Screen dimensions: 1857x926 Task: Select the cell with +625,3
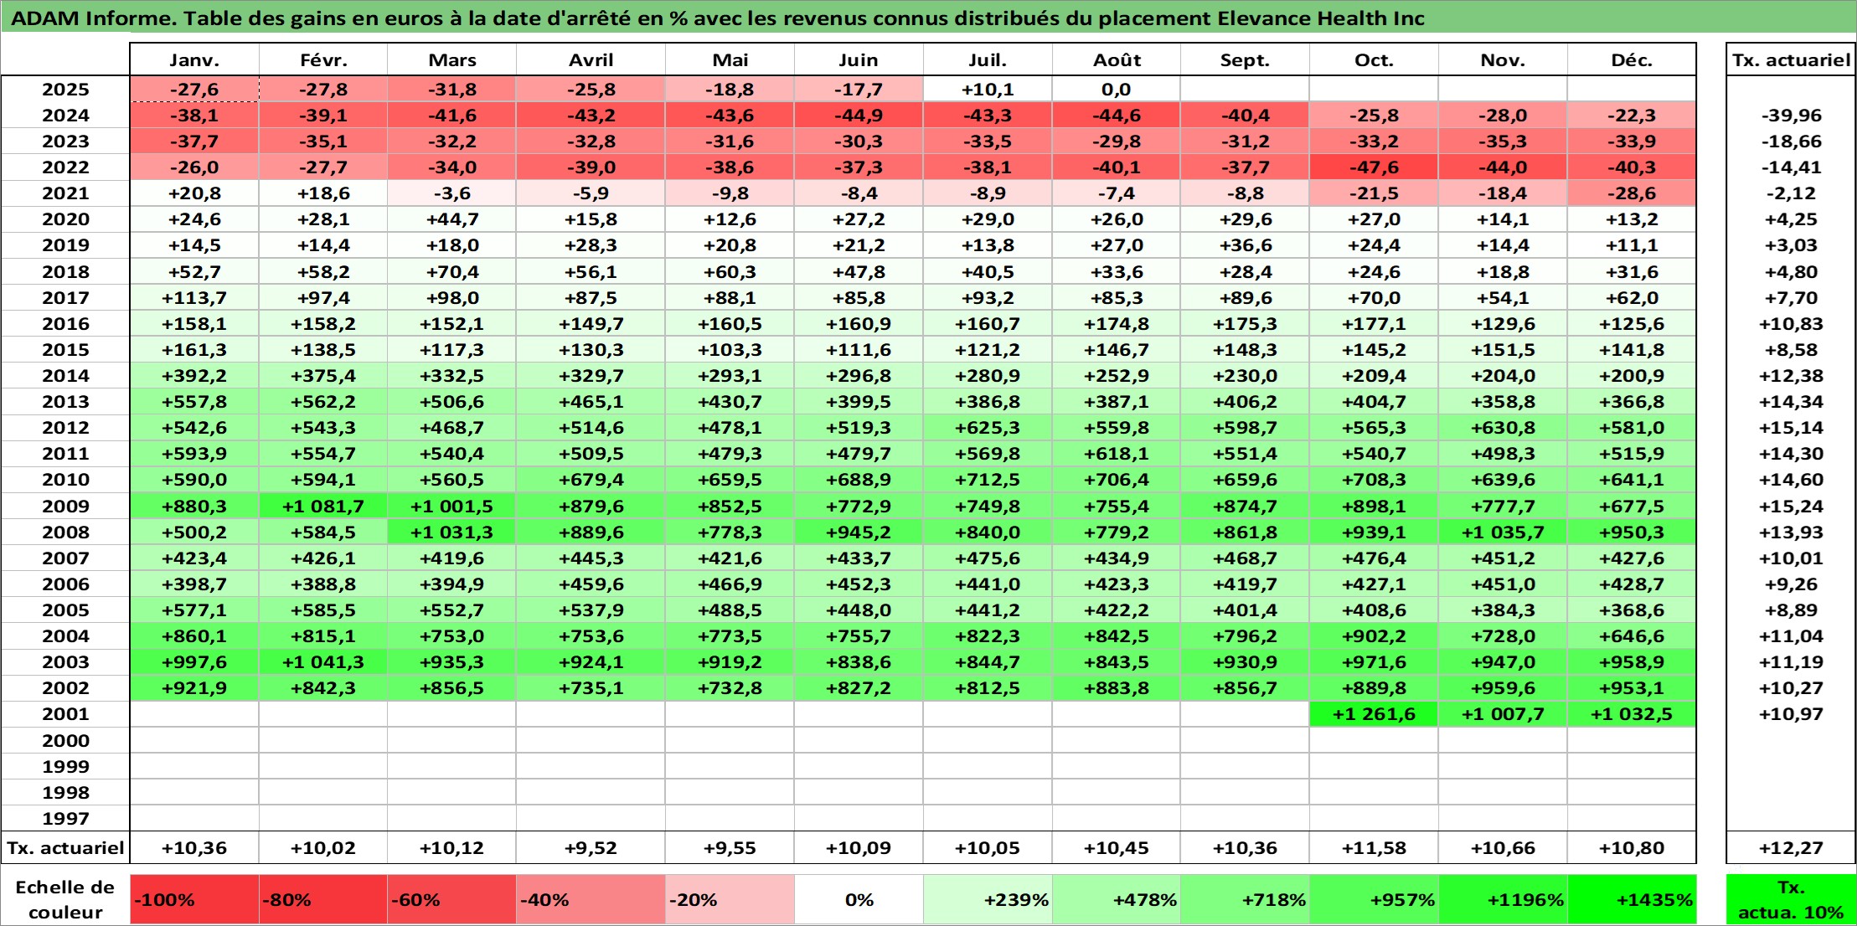tap(988, 428)
